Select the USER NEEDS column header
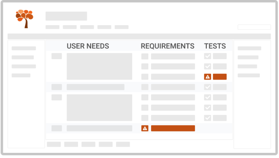279x158 pixels. coord(88,46)
